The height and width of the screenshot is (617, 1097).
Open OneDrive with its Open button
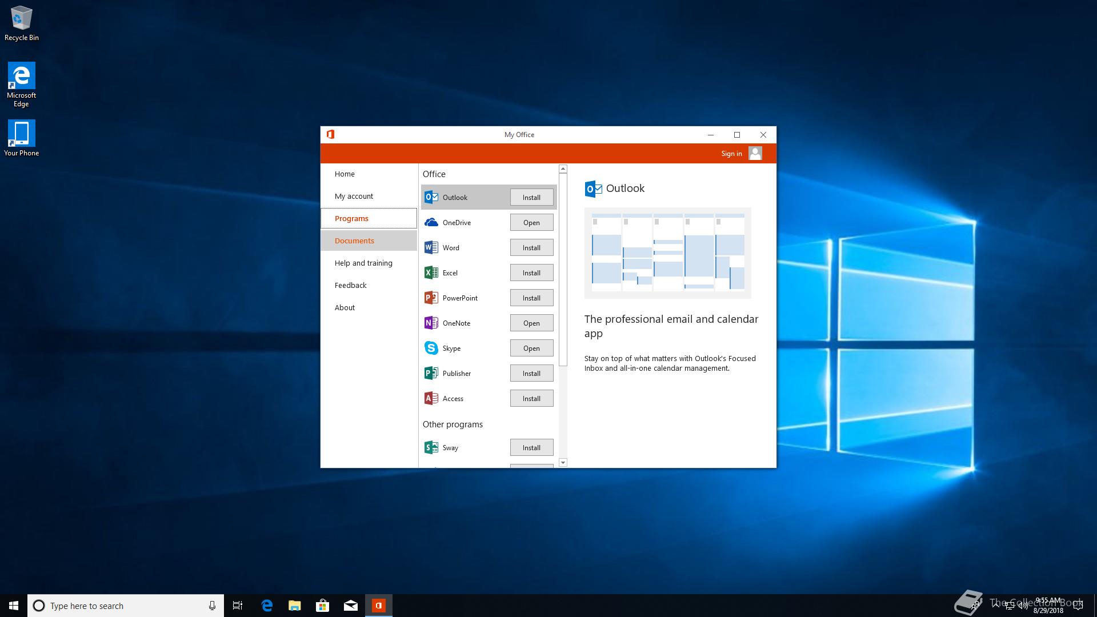[531, 222]
